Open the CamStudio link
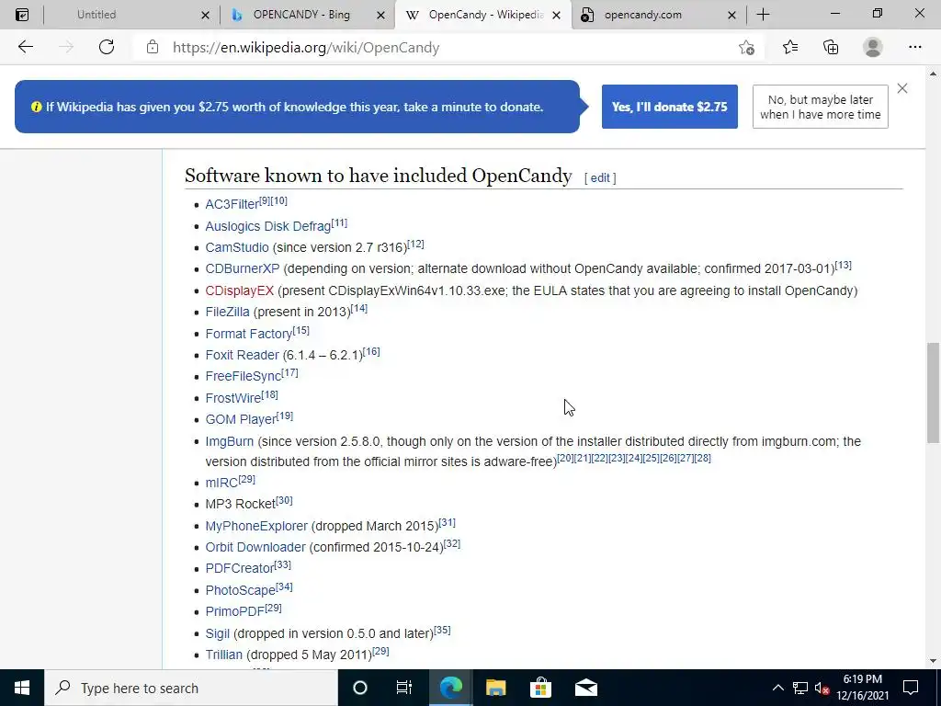The width and height of the screenshot is (941, 706). click(x=237, y=247)
